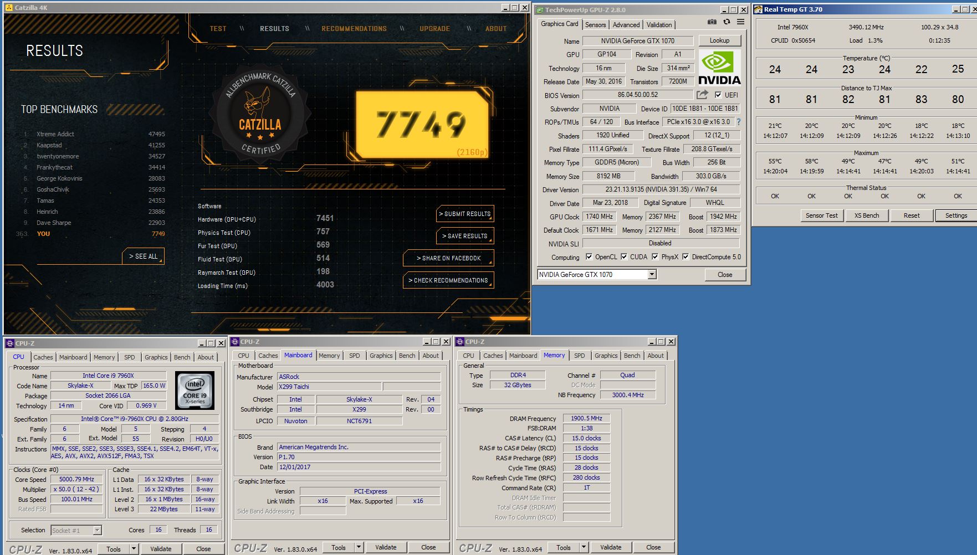The height and width of the screenshot is (555, 977).
Task: Click Reset button in Real Temp
Action: [x=912, y=215]
